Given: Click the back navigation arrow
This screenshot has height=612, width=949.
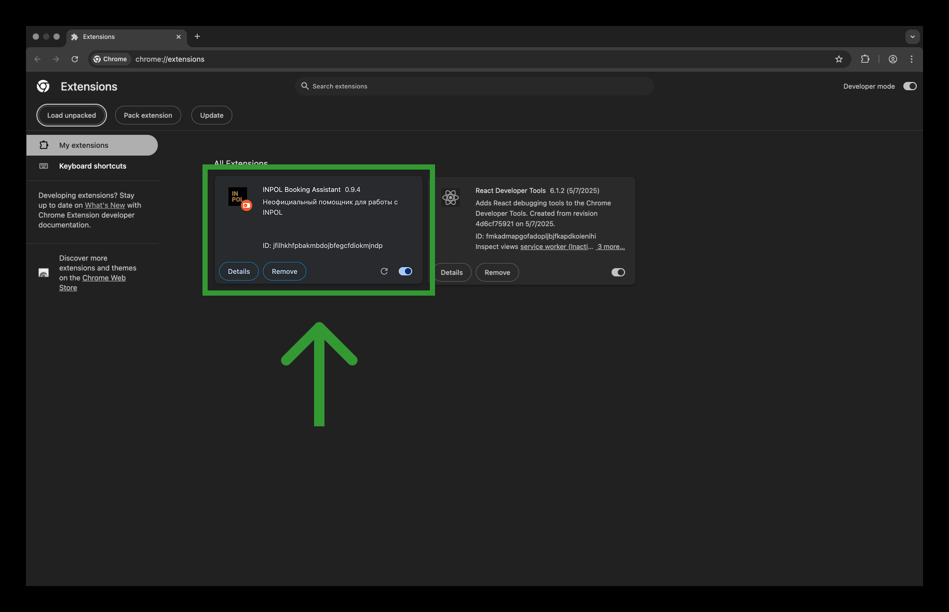Looking at the screenshot, I should [37, 59].
